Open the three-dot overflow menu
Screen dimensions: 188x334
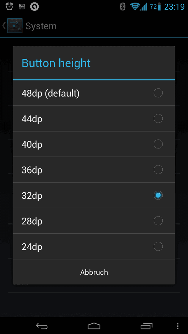[x=178, y=326]
